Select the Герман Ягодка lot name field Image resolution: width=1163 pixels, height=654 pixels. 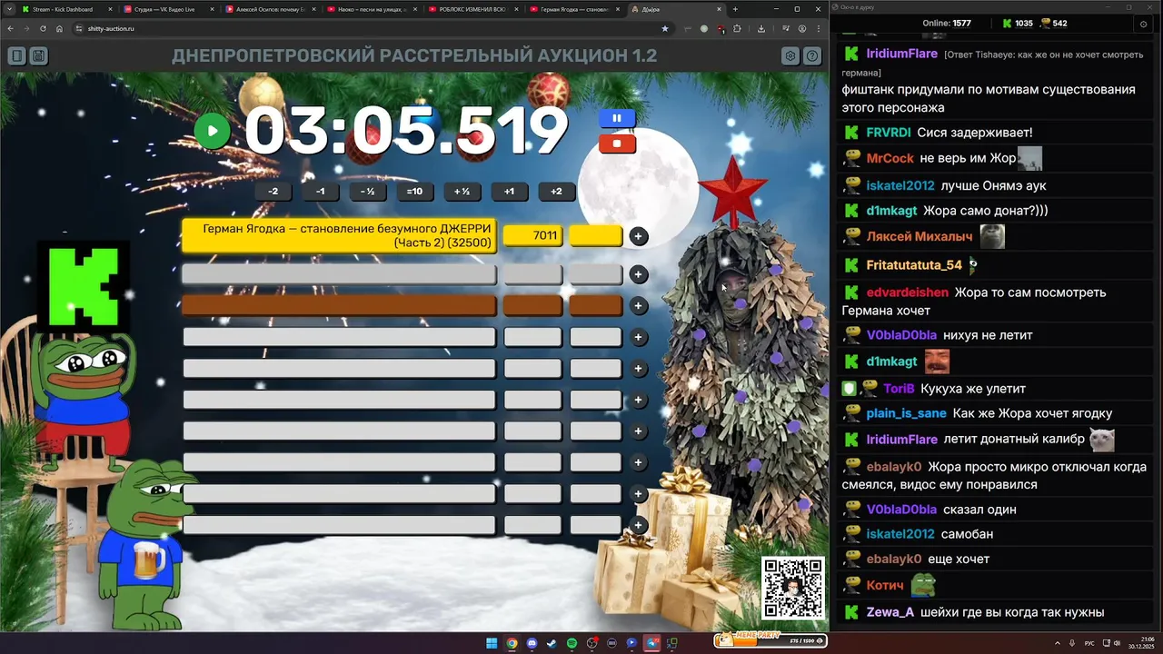point(339,236)
